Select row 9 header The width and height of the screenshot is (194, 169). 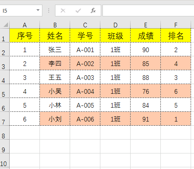(5, 146)
